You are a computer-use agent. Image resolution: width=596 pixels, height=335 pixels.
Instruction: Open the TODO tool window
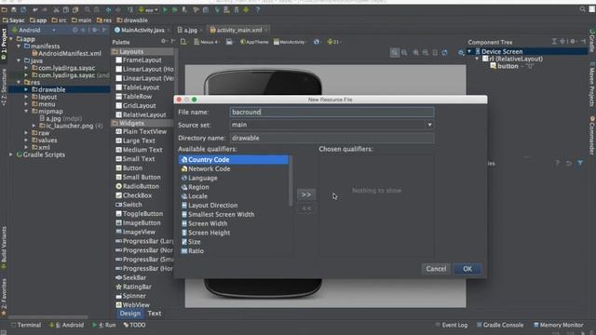(134, 325)
